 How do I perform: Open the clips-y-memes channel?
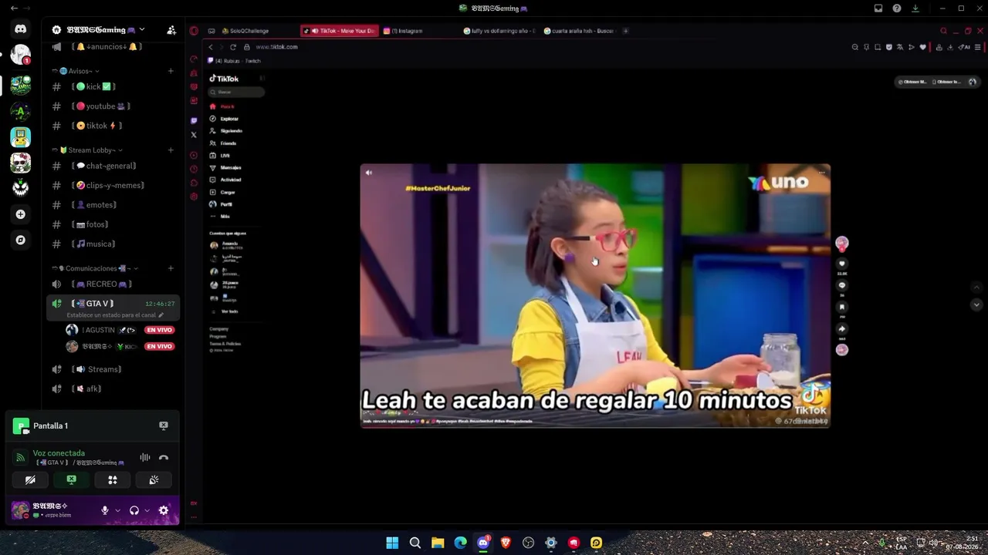[x=113, y=186]
